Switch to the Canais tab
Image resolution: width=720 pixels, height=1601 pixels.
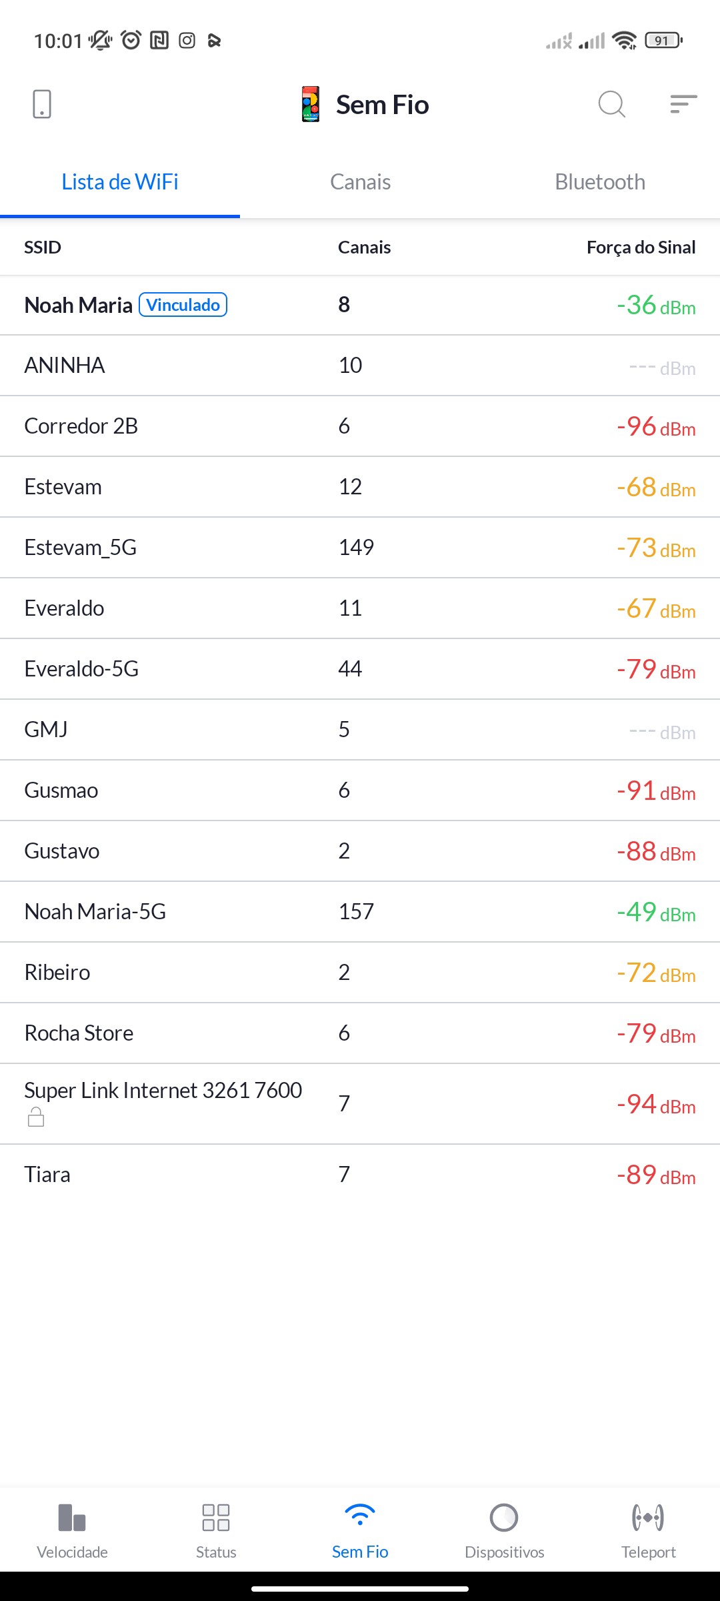click(360, 182)
